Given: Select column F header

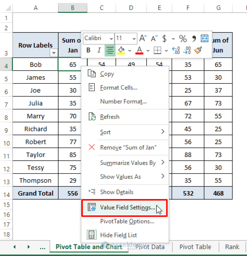Looking at the screenshot, I should click(188, 8).
